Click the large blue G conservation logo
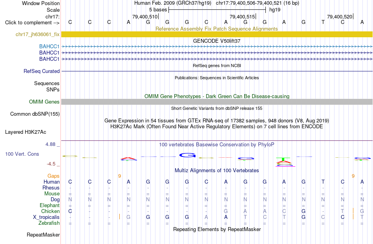 pyautogui.click(x=187, y=155)
